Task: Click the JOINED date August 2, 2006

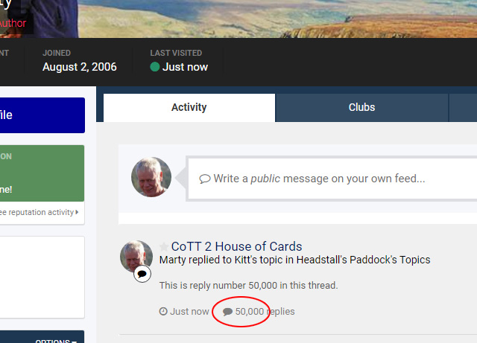Action: [x=80, y=67]
